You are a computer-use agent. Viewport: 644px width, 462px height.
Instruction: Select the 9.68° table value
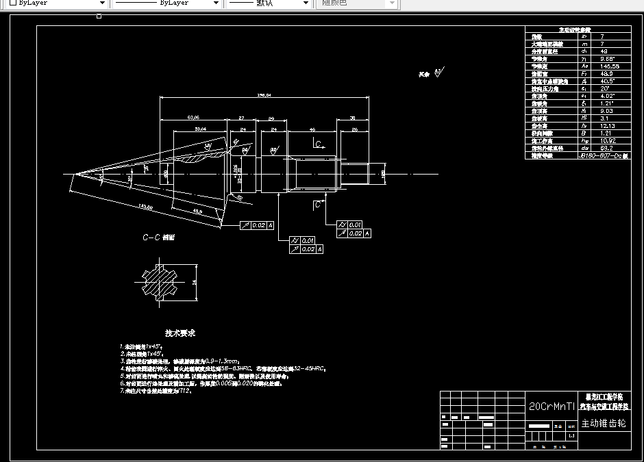607,59
